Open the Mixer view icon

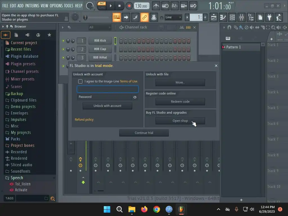point(242,17)
